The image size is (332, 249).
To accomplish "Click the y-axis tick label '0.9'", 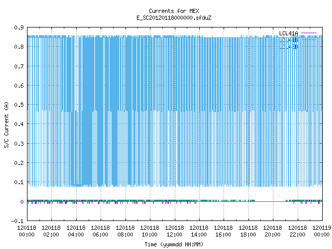I will pyautogui.click(x=19, y=27).
